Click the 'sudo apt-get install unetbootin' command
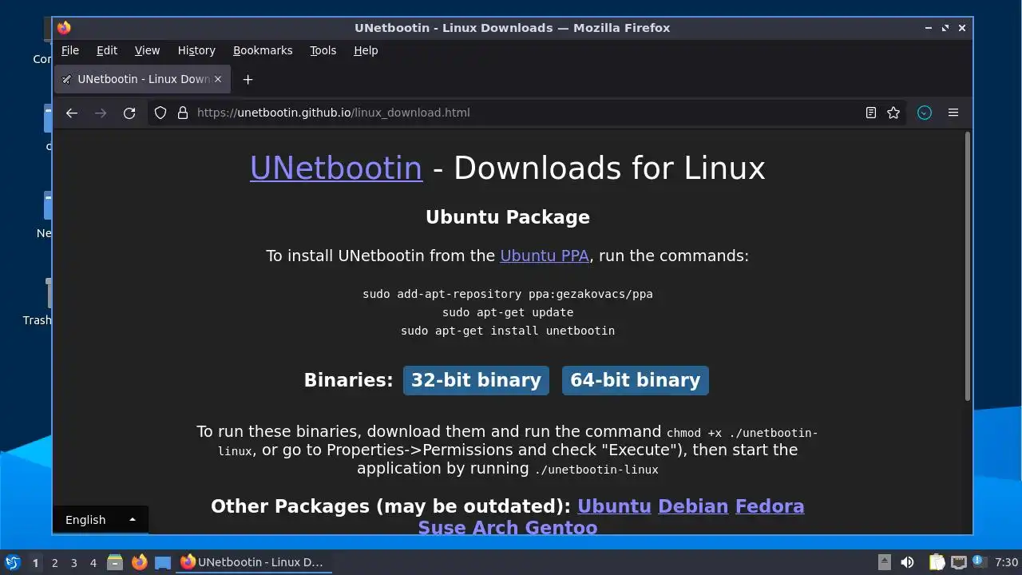Screen dimensions: 1022x575 508,331
